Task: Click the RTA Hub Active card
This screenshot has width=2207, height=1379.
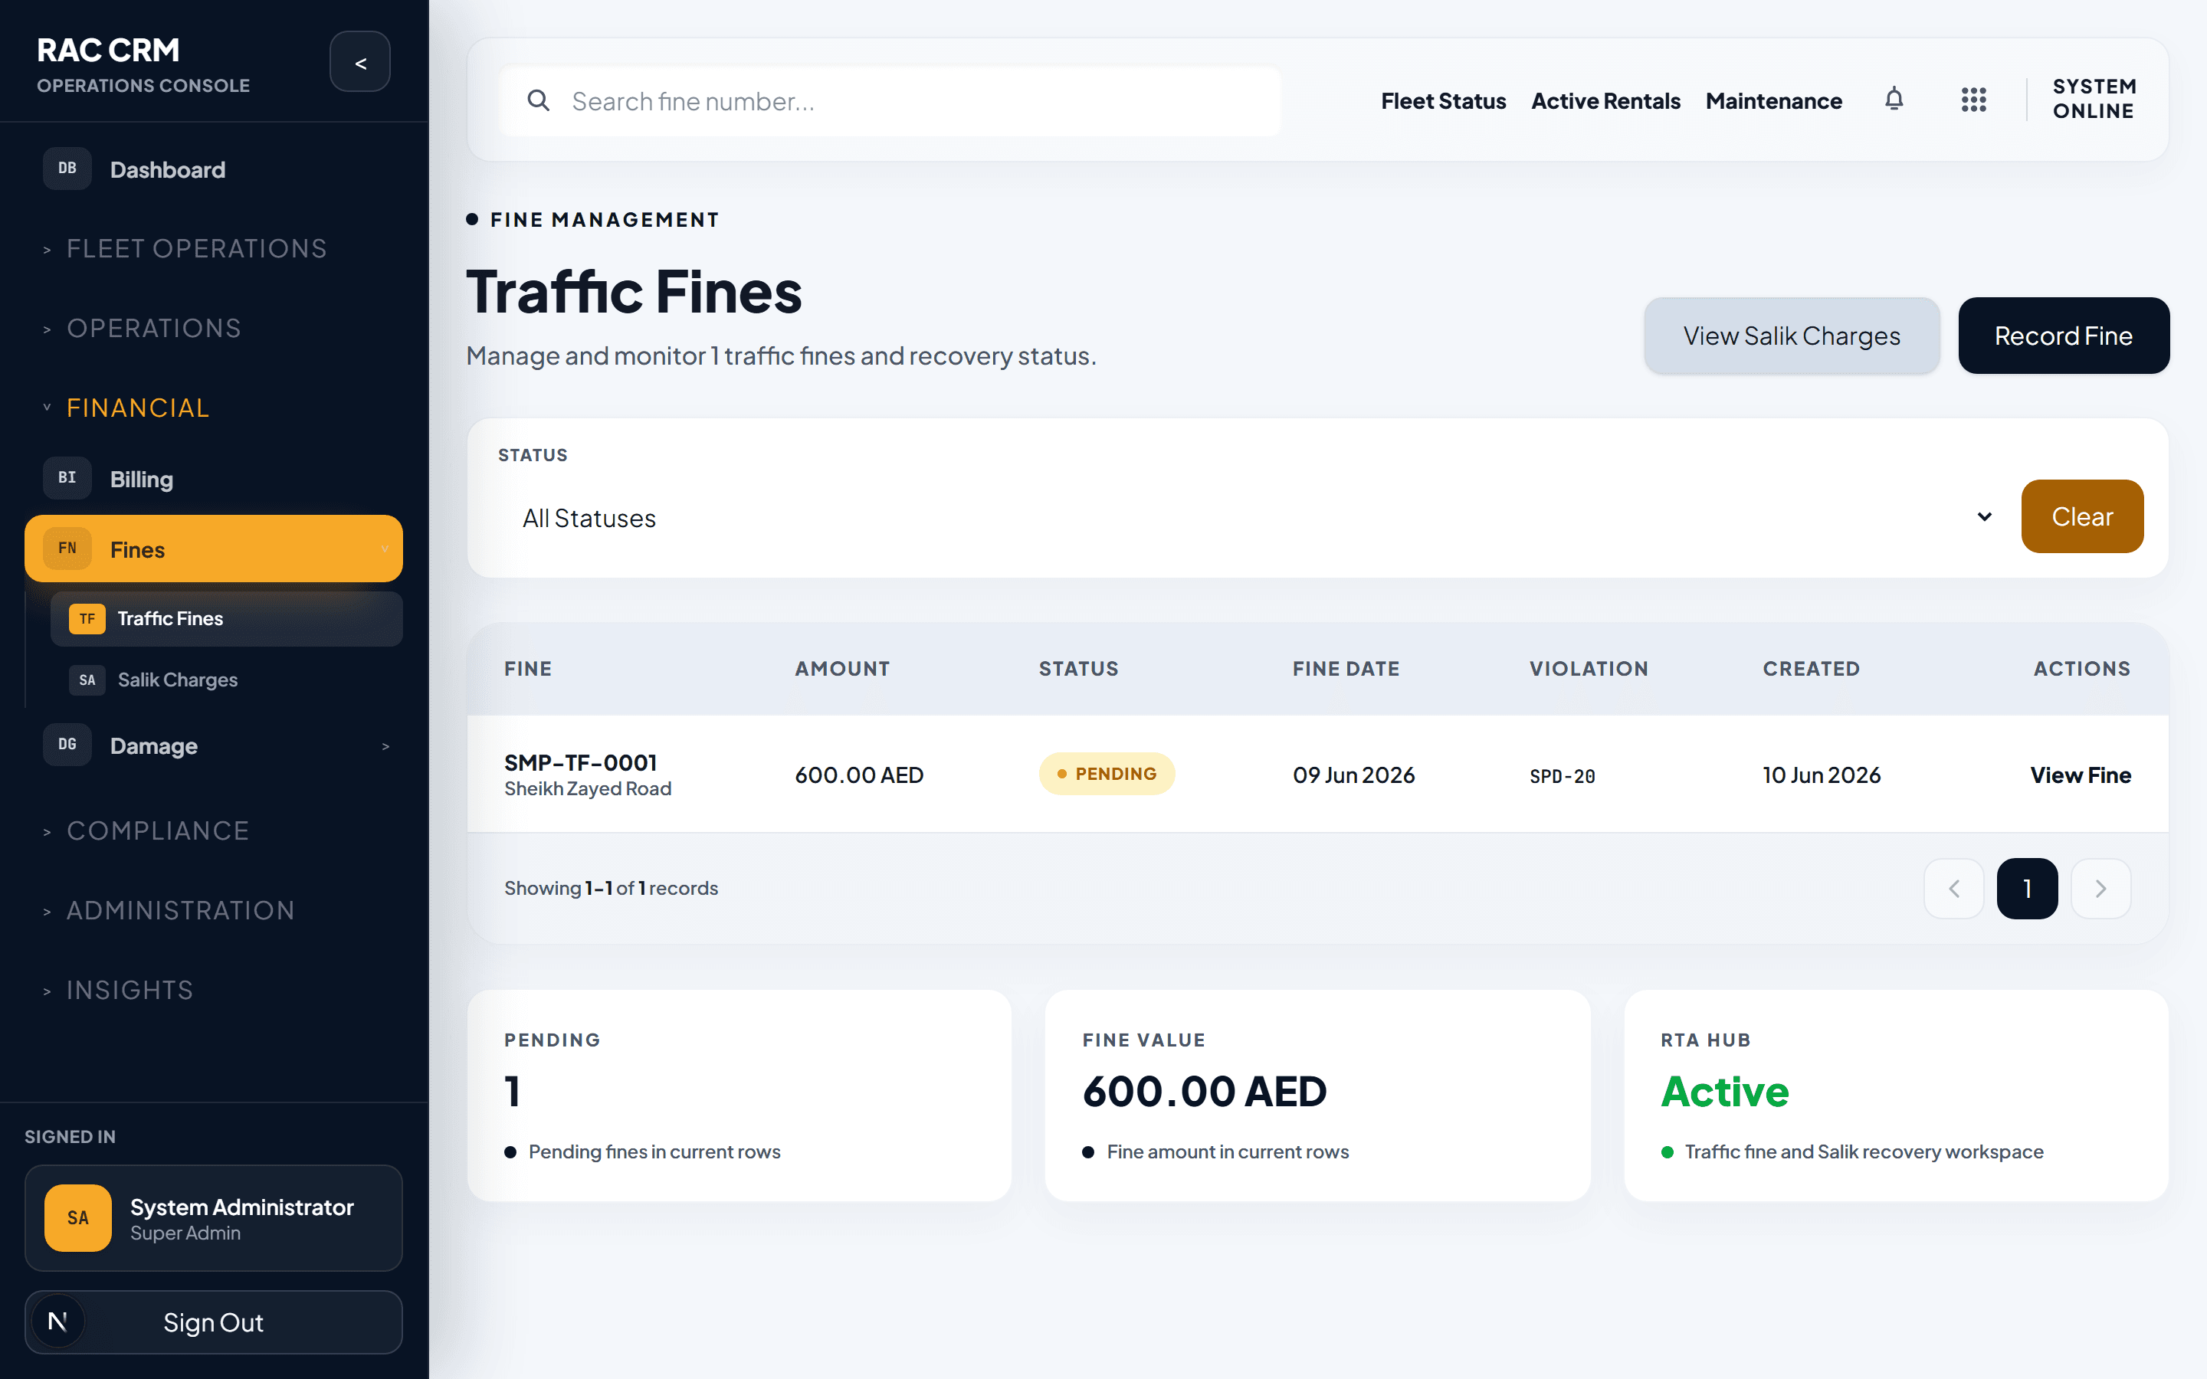Action: (x=1896, y=1096)
